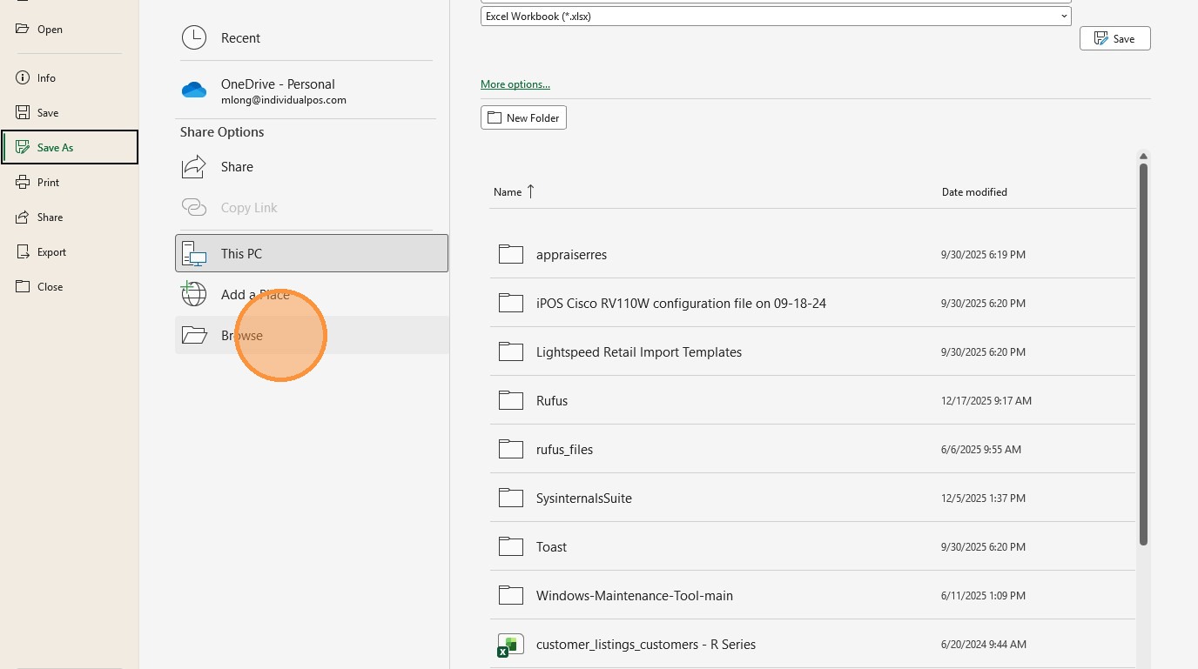This screenshot has width=1198, height=669.
Task: Open the Print page
Action: 70,182
